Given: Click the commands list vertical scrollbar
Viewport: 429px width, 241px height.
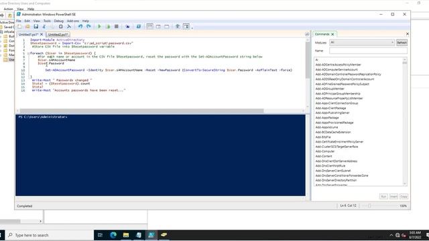Looking at the screenshot, I should [405, 122].
